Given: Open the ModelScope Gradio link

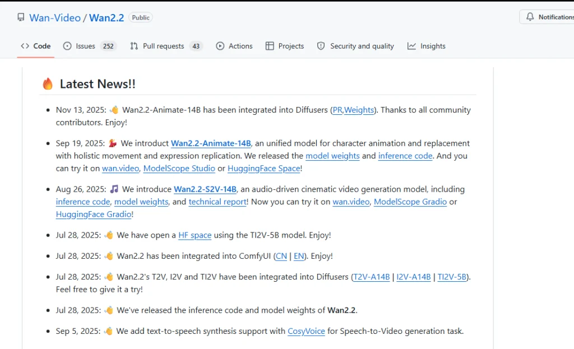Looking at the screenshot, I should [410, 202].
